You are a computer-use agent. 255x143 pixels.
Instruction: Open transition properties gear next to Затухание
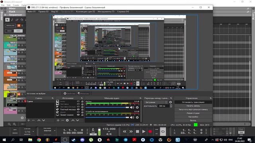coord(171,102)
